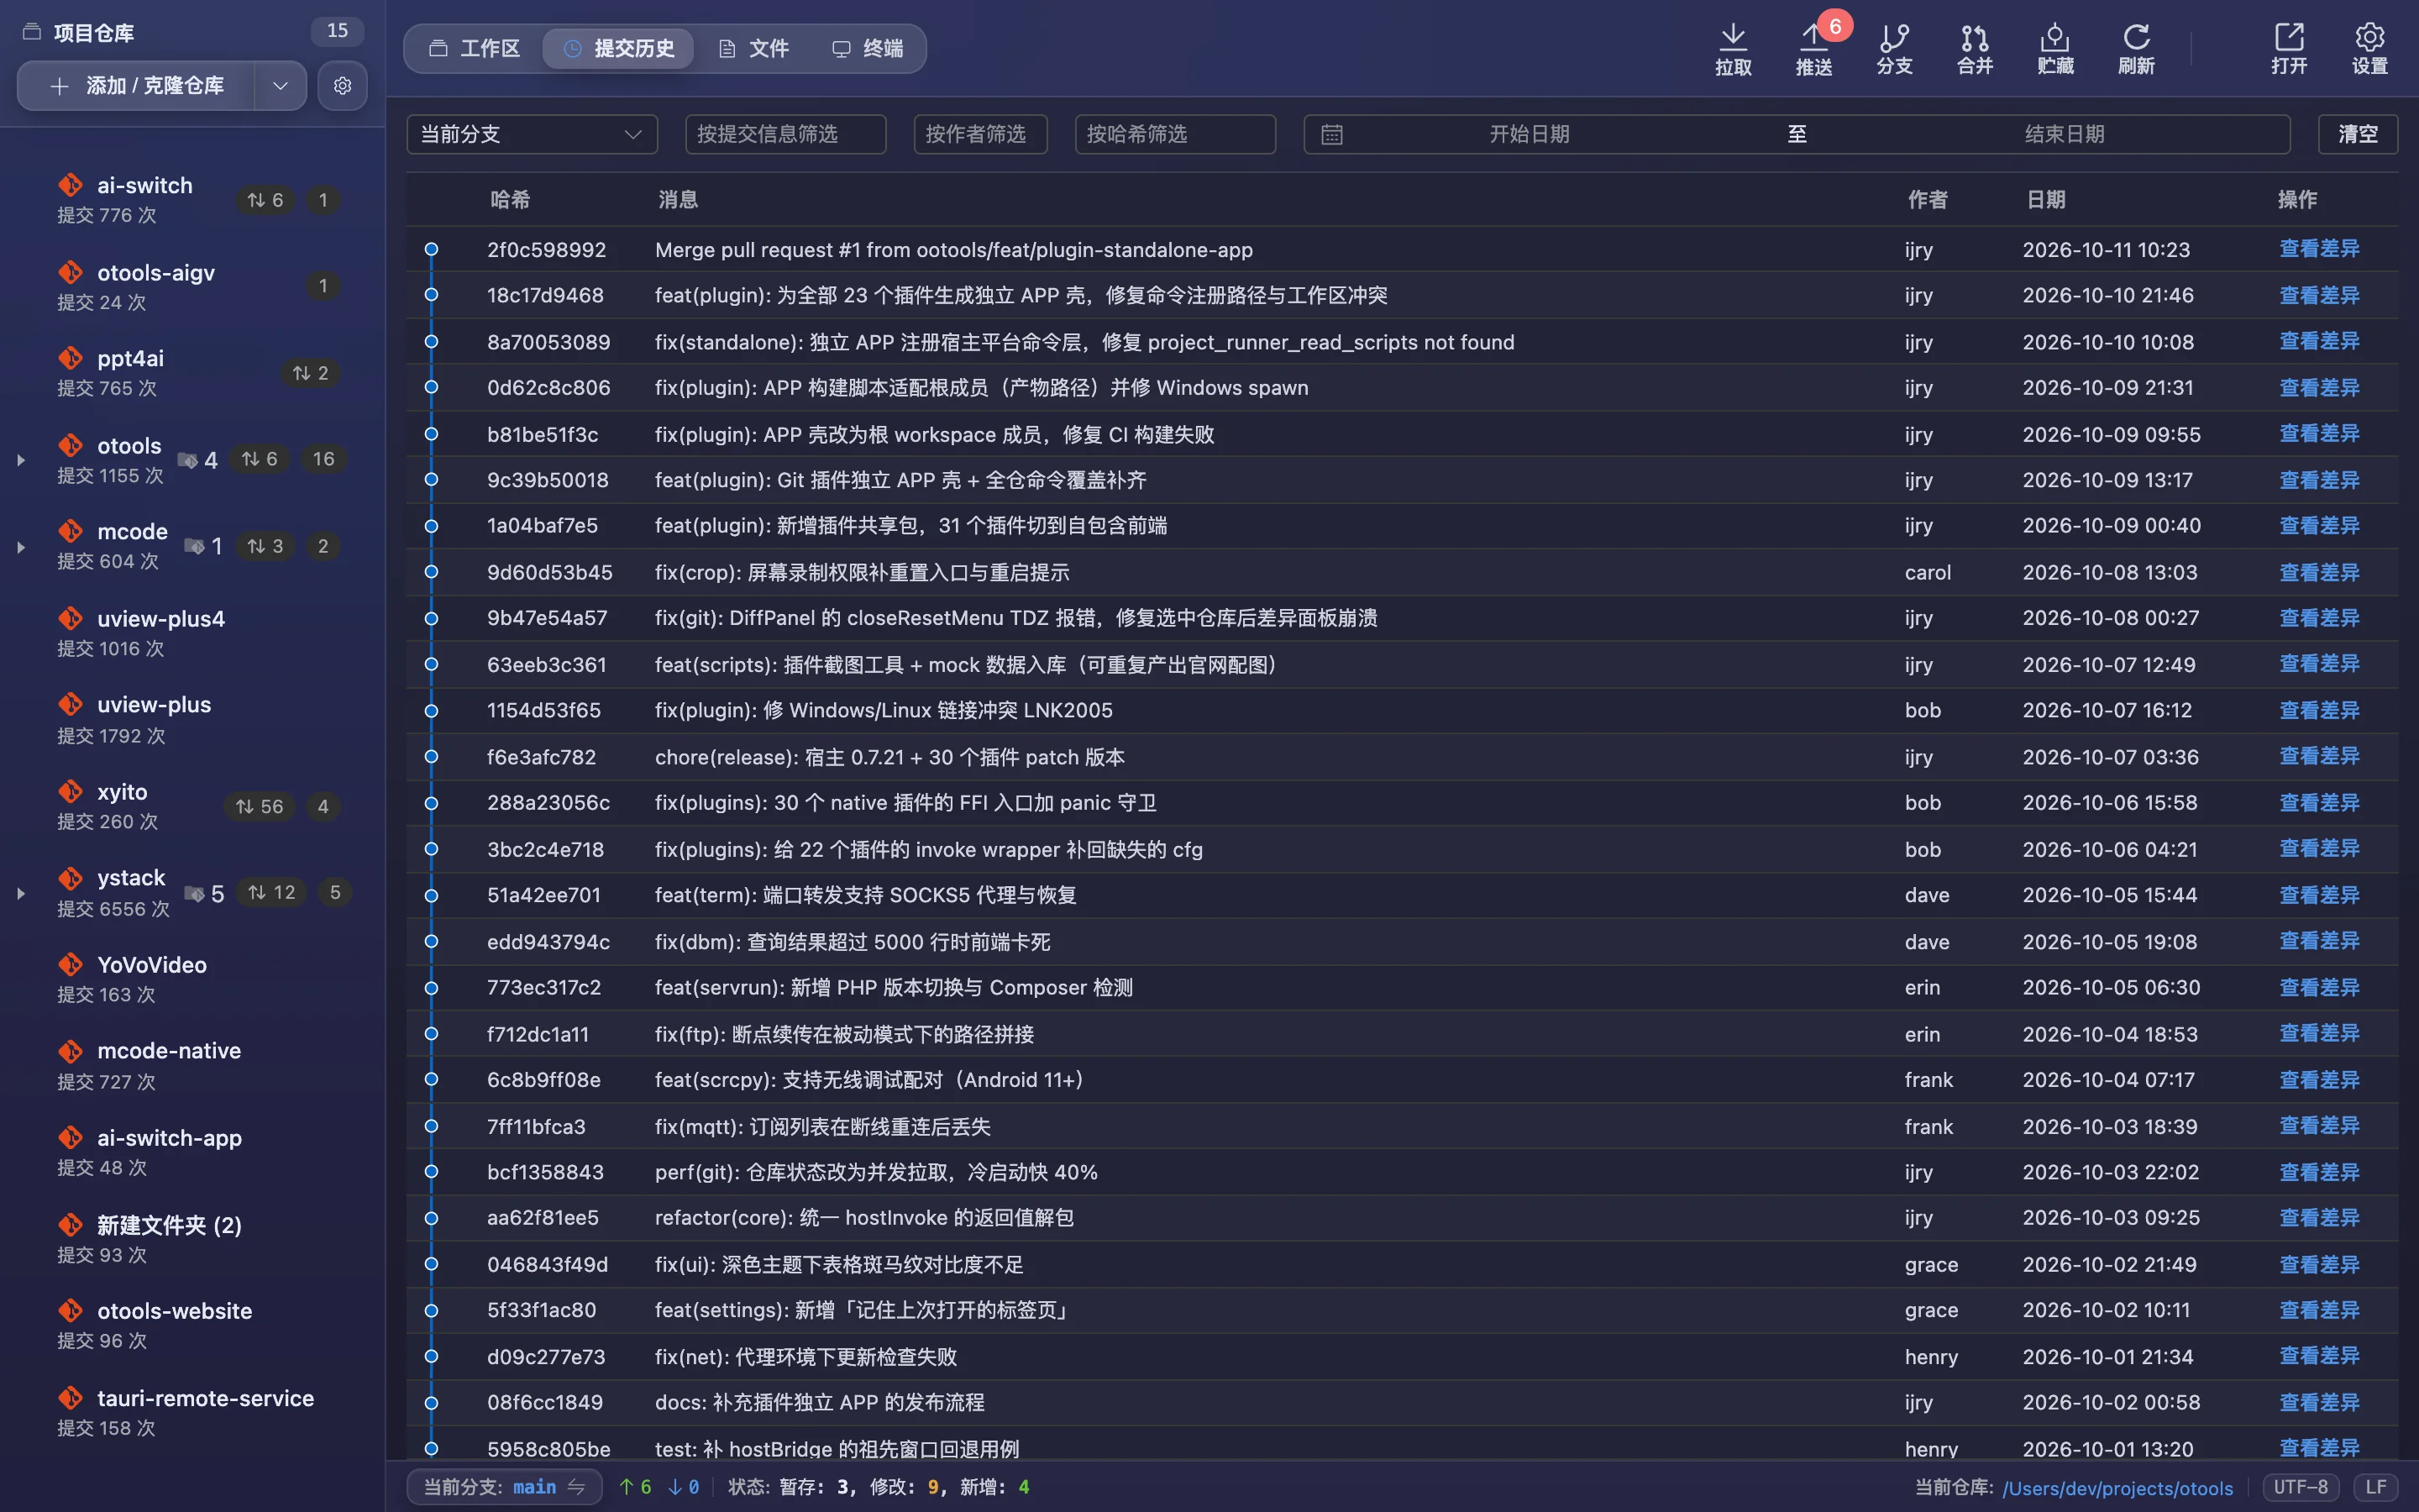
Task: Click the hash filter input
Action: tap(1176, 134)
